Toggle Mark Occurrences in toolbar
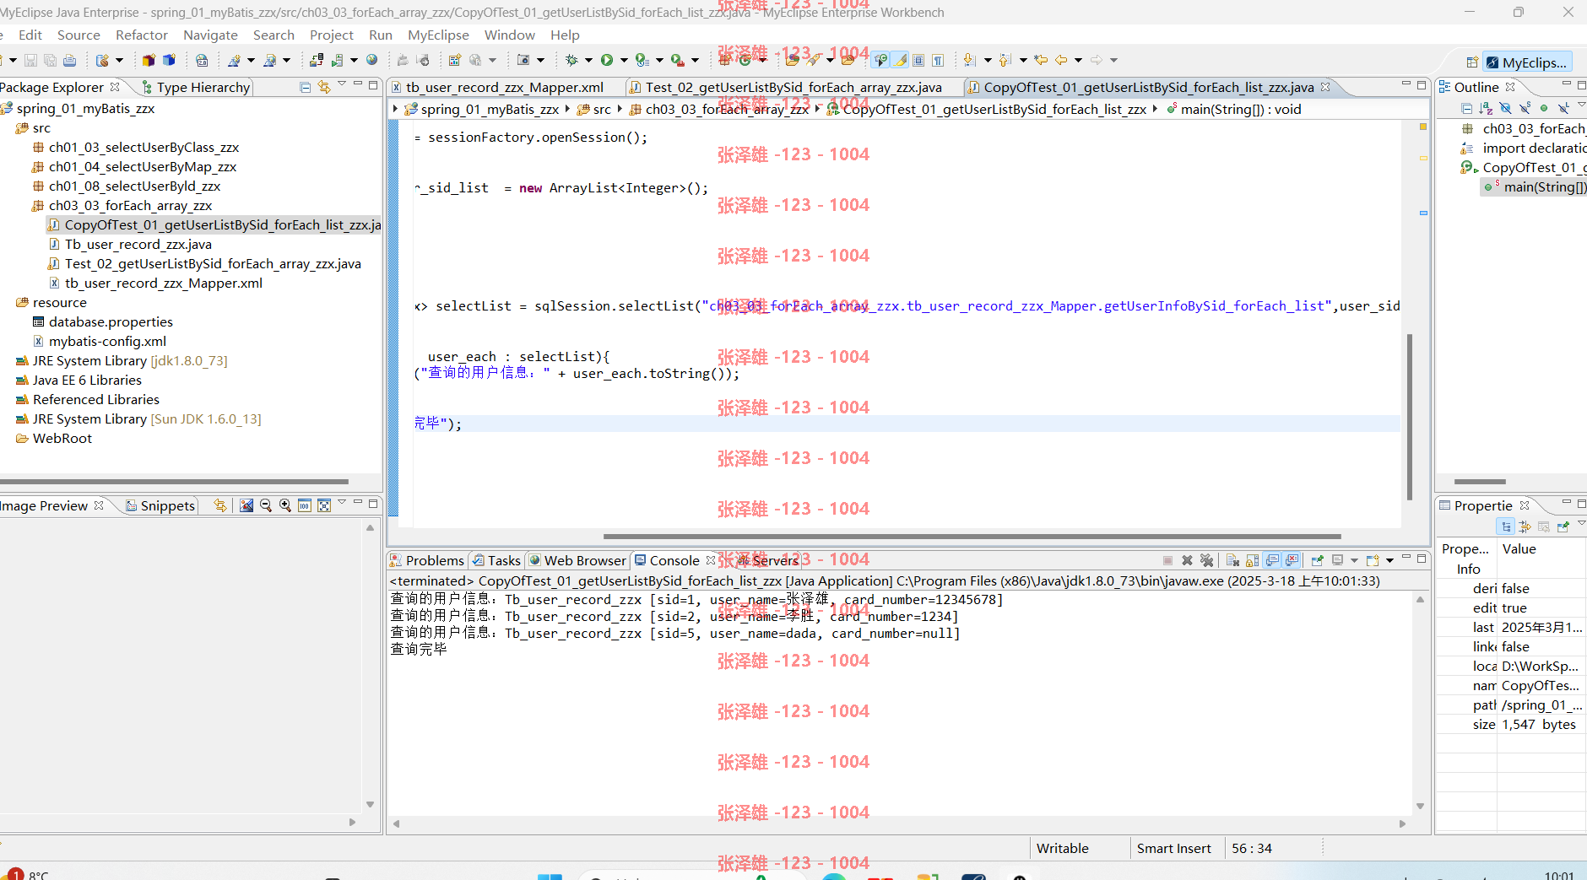The height and width of the screenshot is (880, 1587). tap(901, 60)
